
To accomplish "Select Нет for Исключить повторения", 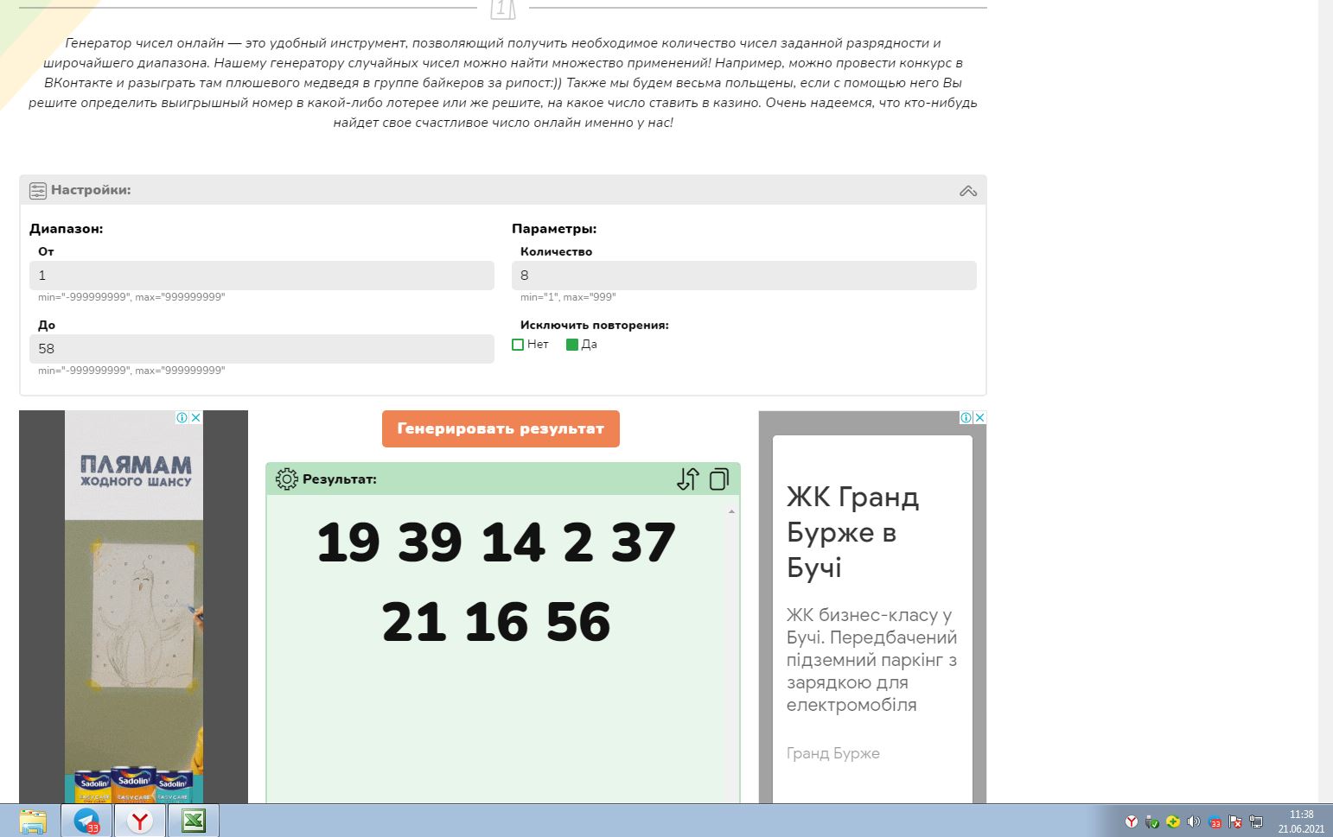I will 518,345.
